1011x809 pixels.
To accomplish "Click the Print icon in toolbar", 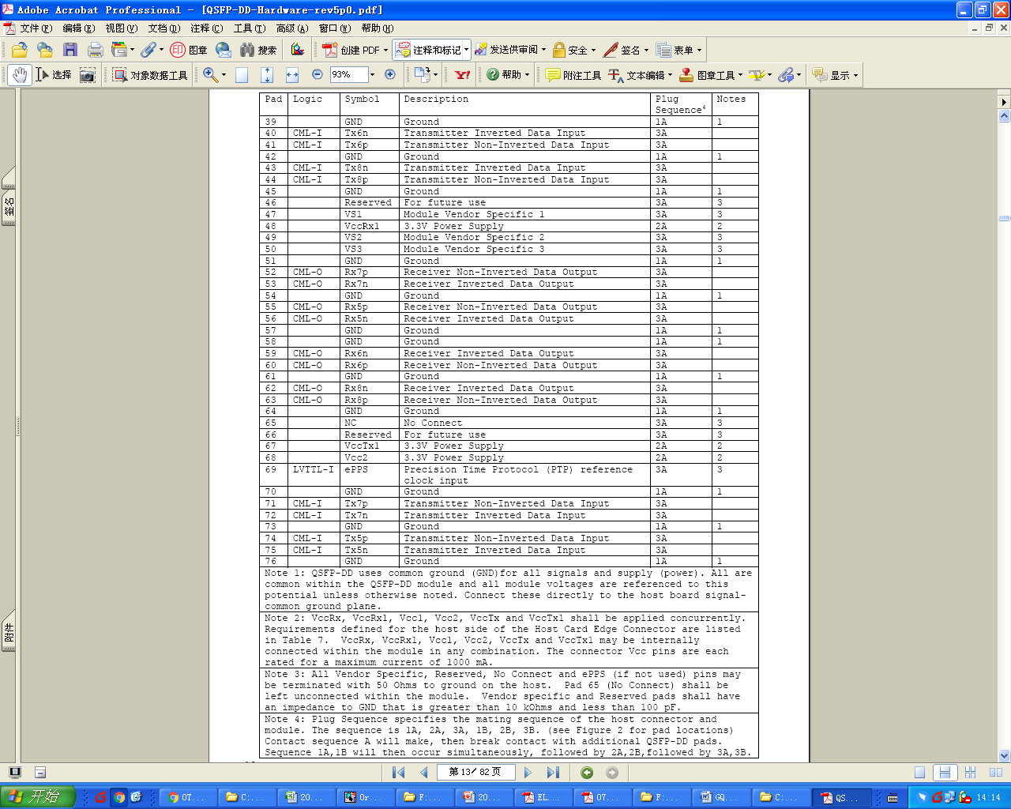I will pos(96,50).
